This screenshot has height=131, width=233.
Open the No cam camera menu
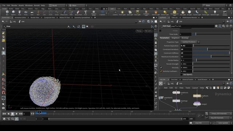point(148,31)
